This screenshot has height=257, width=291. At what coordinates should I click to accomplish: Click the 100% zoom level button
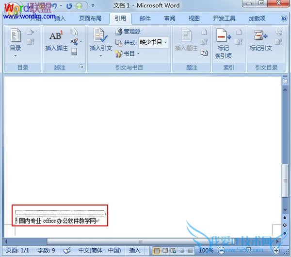click(x=206, y=250)
